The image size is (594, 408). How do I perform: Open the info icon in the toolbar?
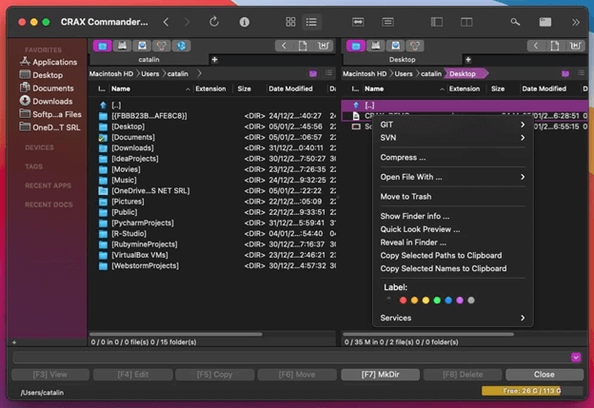[x=245, y=21]
